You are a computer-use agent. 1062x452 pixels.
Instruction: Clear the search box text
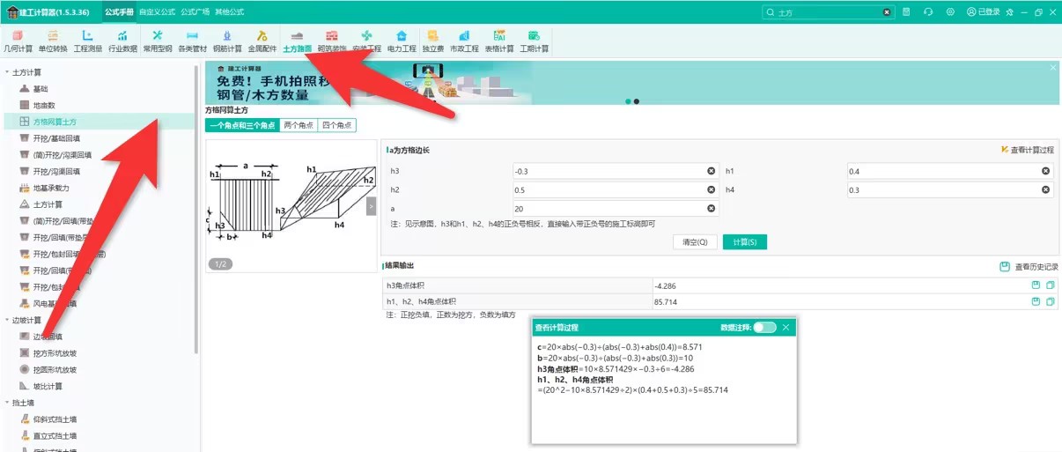(x=887, y=12)
